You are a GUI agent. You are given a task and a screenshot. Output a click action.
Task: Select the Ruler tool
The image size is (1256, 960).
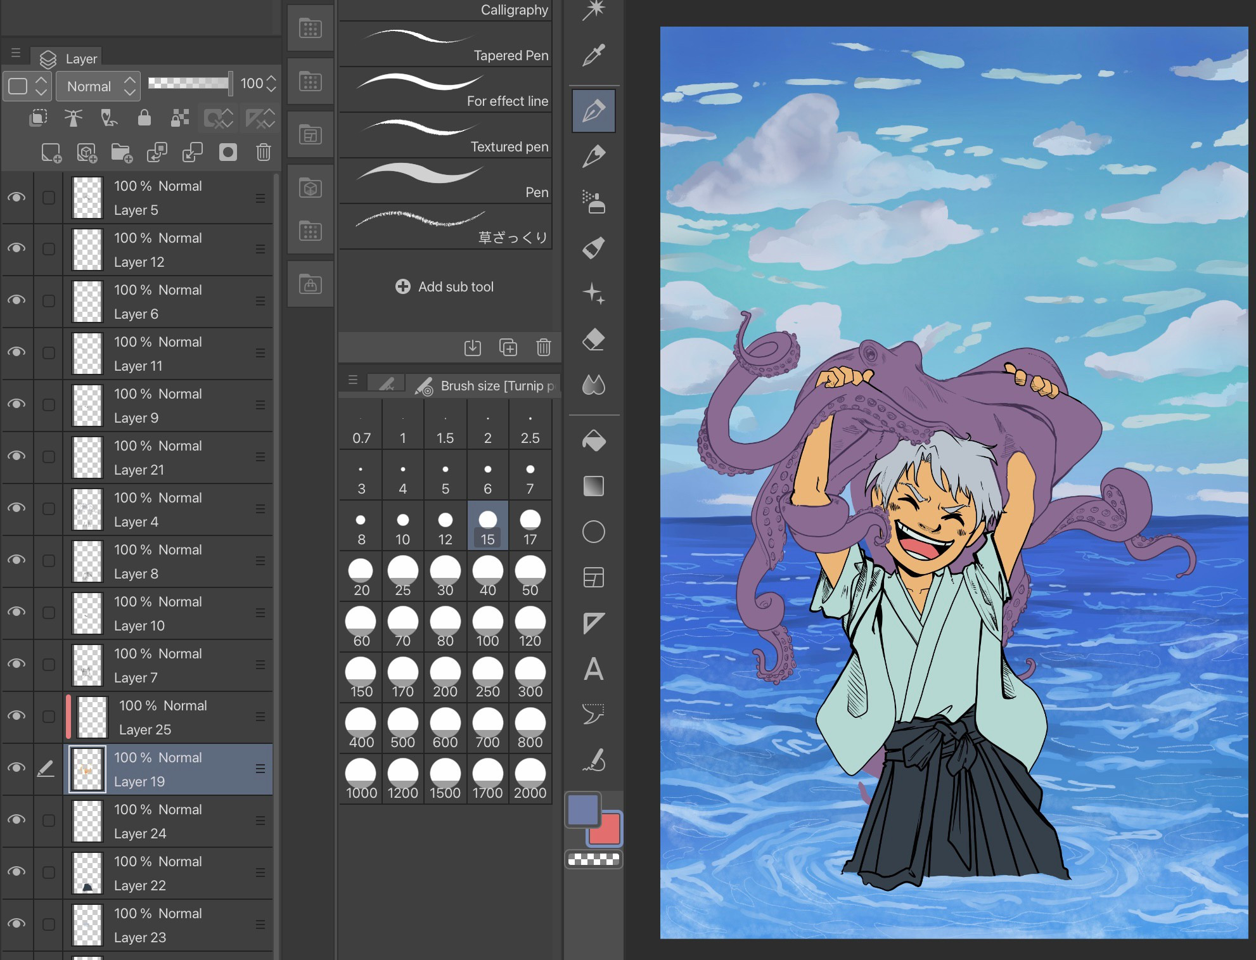click(x=594, y=623)
